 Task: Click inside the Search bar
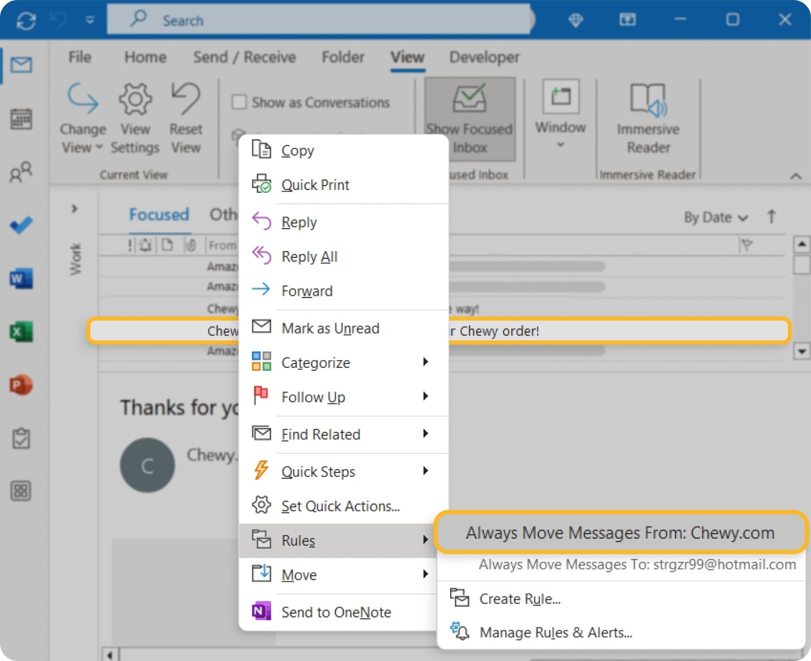[x=320, y=20]
